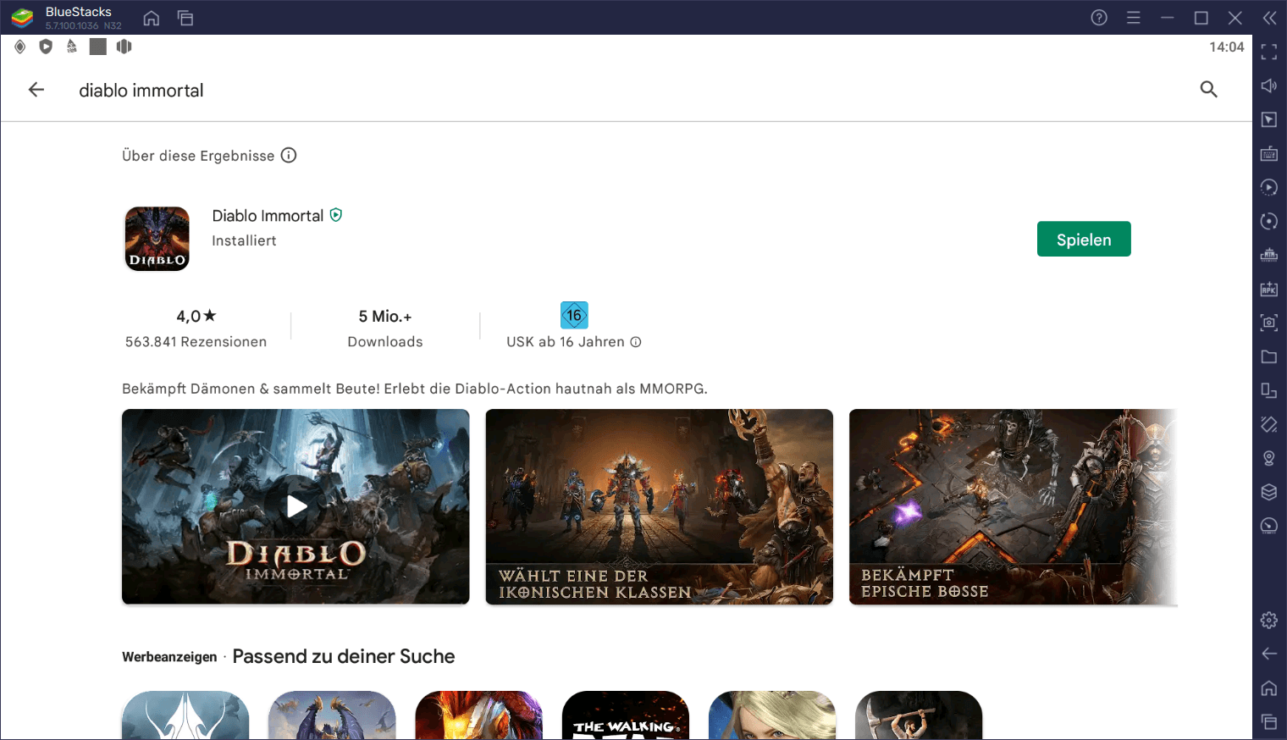Click the circular play icon in the sidebar
This screenshot has width=1287, height=740.
[1269, 187]
